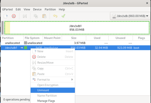The width and height of the screenshot is (151, 103).
Task: Apply all operations with the green checkmark
Action: (x=63, y=16)
